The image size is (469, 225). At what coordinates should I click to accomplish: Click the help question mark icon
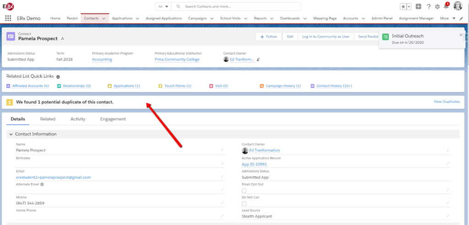[x=428, y=6]
